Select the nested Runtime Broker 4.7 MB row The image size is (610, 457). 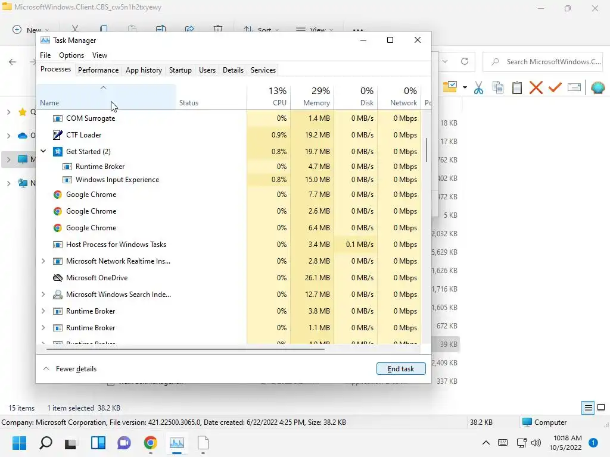click(228, 167)
